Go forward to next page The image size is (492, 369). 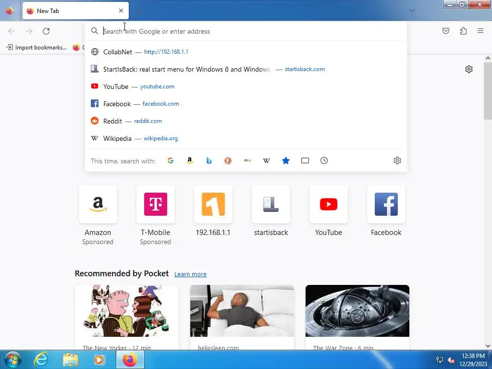click(x=29, y=31)
